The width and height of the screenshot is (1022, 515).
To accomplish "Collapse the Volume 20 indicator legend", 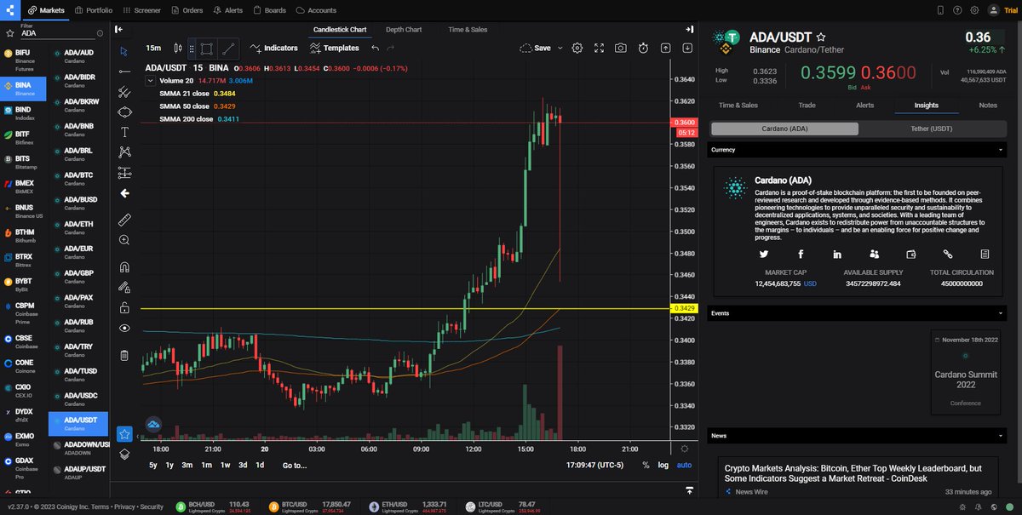I will click(x=151, y=81).
